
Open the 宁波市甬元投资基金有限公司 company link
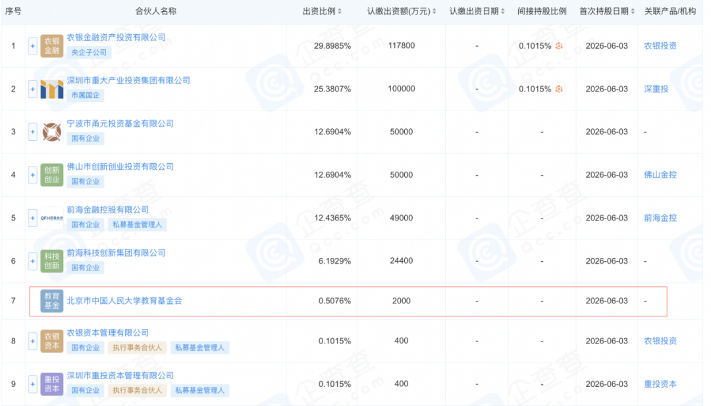point(120,124)
